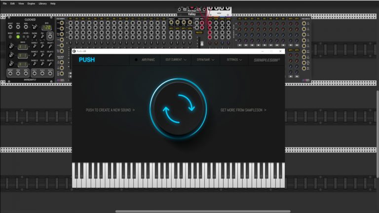Image resolution: width=379 pixels, height=213 pixels.
Task: Click the DELAY 1 knob on Clocked
Action: tap(50, 46)
